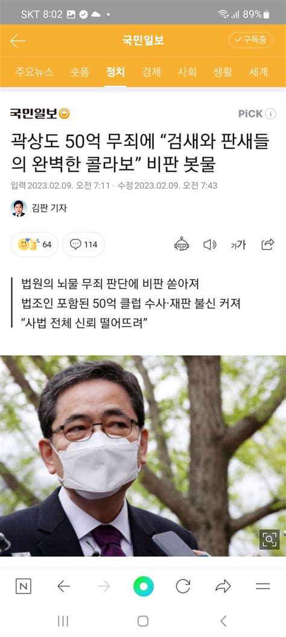The height and width of the screenshot is (637, 286).
Task: Open the 114 comments button
Action: pyautogui.click(x=83, y=244)
